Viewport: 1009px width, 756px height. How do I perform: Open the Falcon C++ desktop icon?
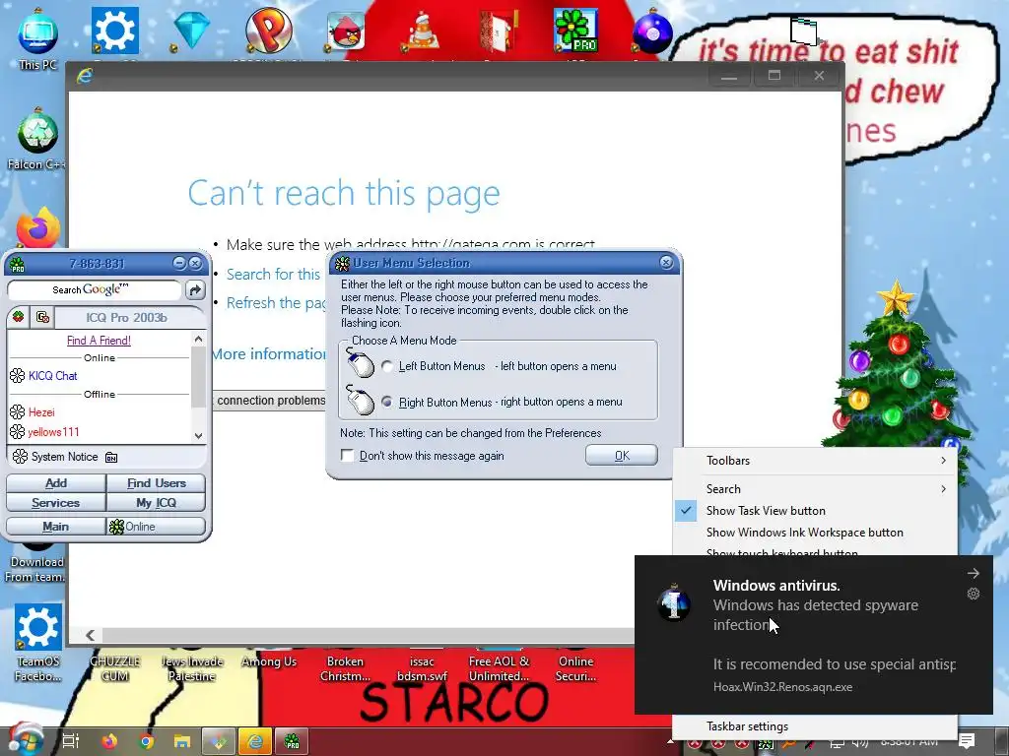click(37, 138)
